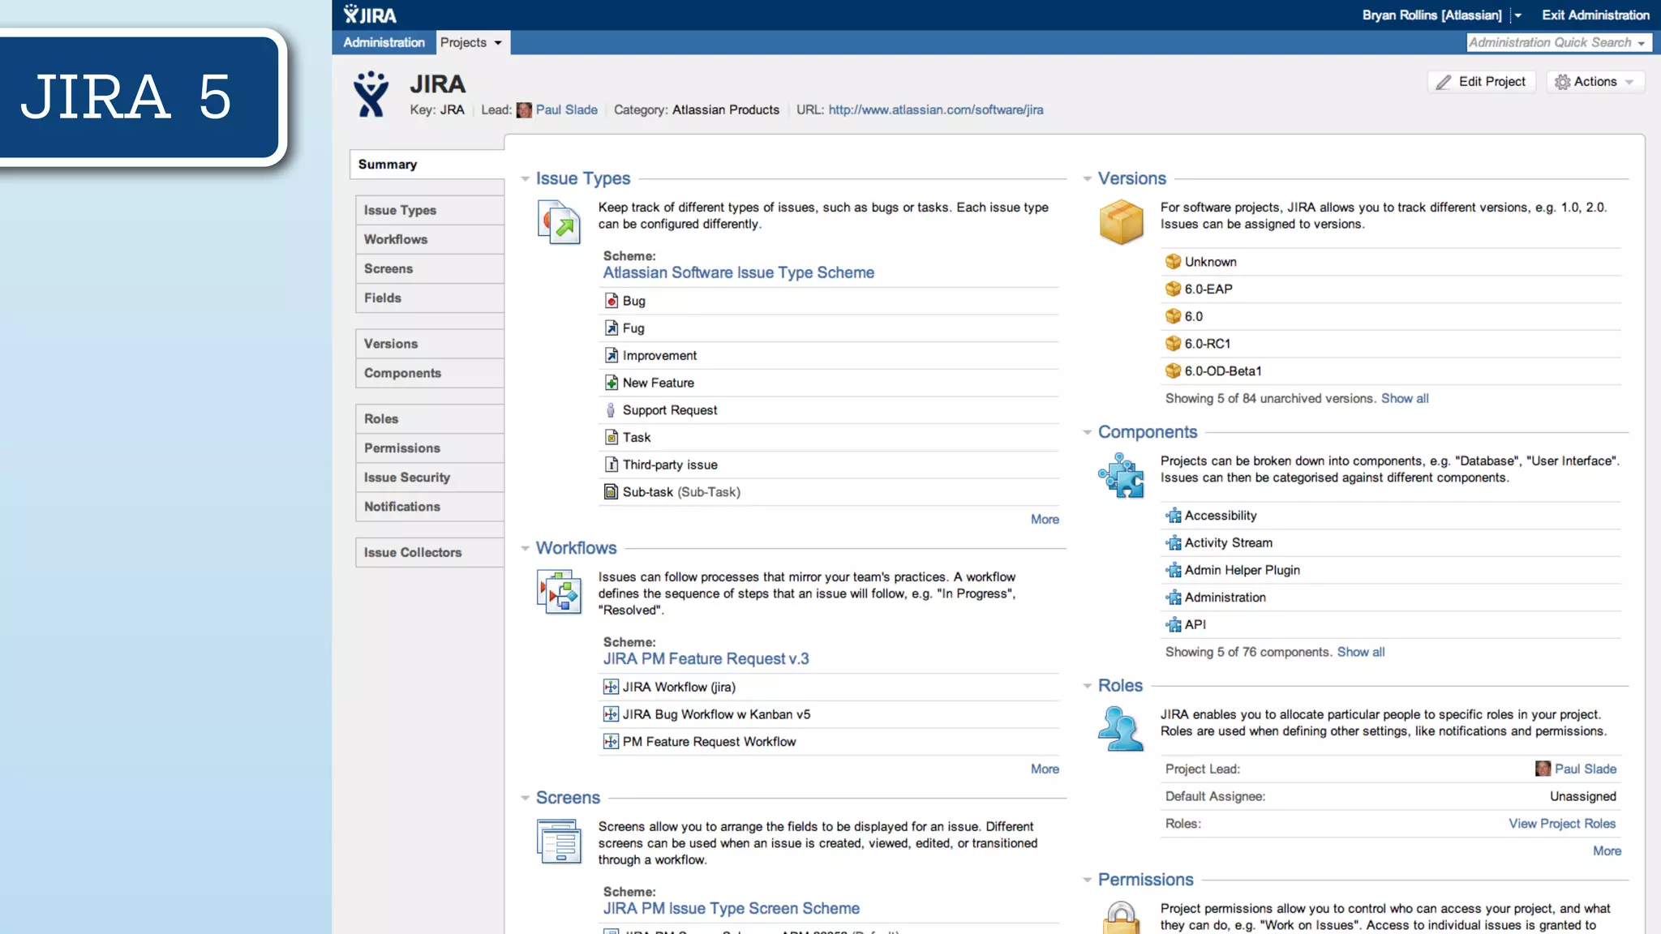
Task: Click Show all components link
Action: 1361,653
